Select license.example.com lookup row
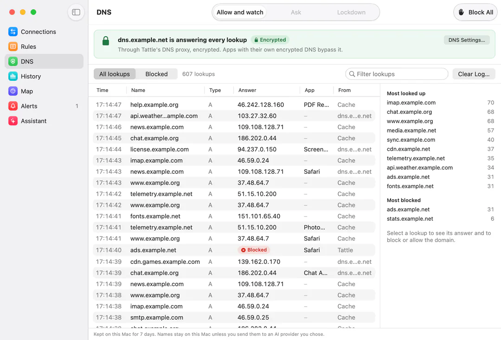 pos(234,150)
